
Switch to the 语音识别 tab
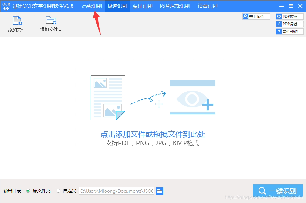click(207, 6)
